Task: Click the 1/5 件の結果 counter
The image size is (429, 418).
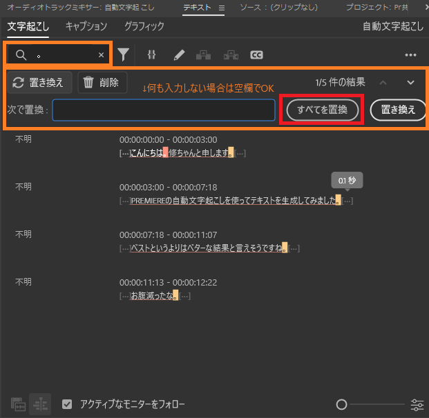Action: coord(340,82)
